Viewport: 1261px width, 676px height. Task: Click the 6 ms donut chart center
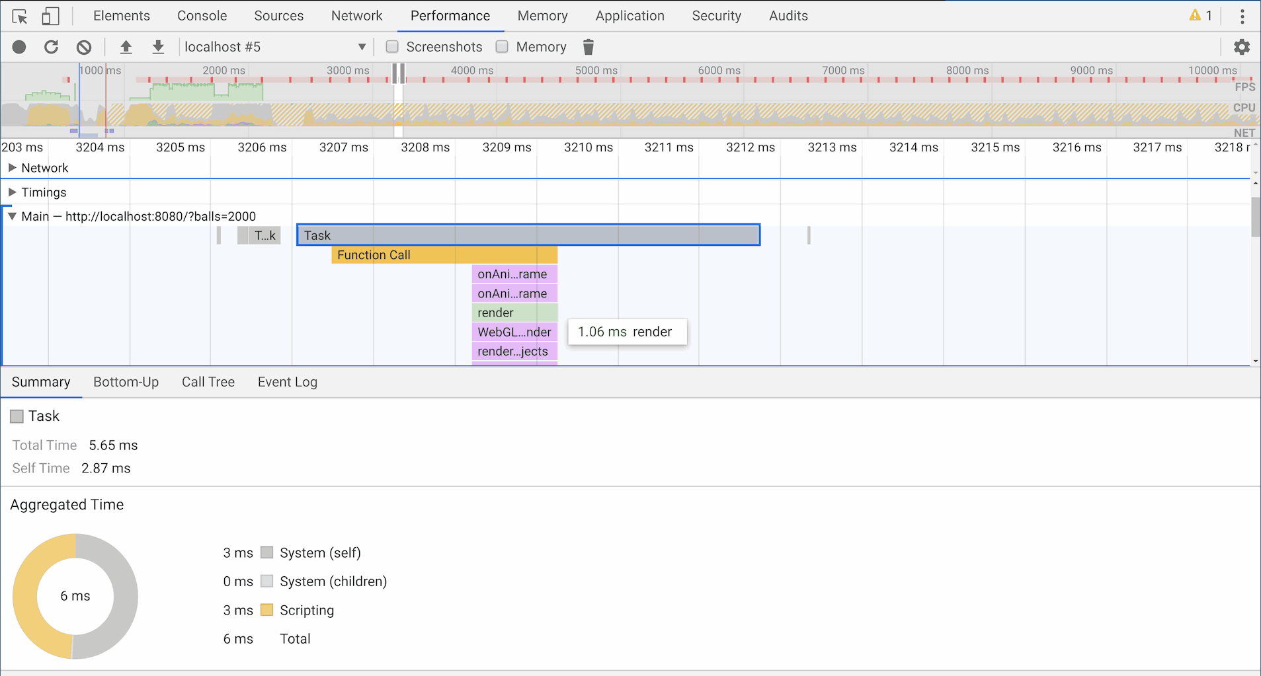[x=75, y=596]
